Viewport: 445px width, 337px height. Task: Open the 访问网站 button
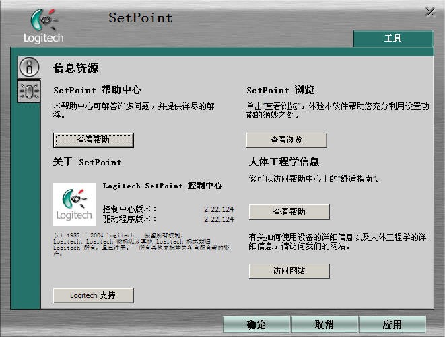pos(289,271)
